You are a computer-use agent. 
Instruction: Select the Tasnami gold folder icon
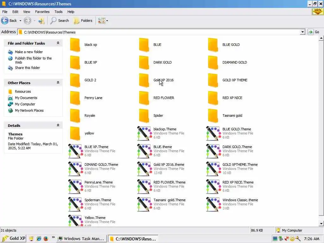tap(213, 116)
